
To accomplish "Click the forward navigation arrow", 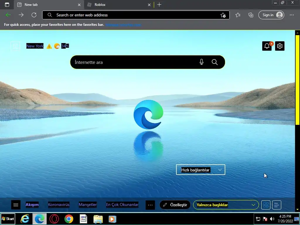I will [x=21, y=15].
